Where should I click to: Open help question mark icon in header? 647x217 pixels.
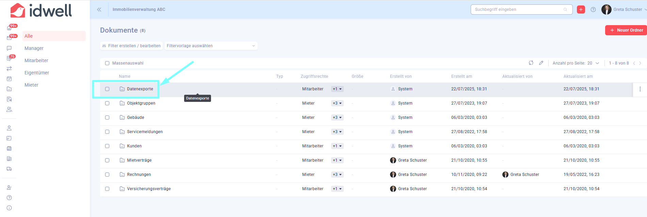tap(593, 10)
